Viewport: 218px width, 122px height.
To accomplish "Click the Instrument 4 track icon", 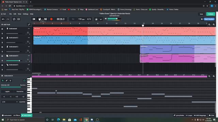I will 7,56.
